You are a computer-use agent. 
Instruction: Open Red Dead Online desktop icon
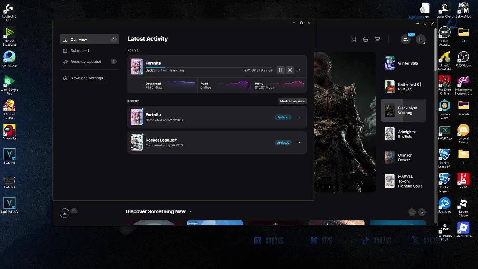coord(444,85)
